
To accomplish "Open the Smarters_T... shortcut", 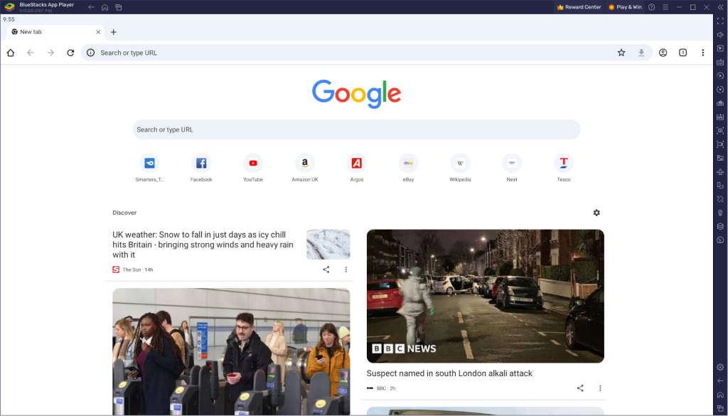I will pyautogui.click(x=149, y=168).
